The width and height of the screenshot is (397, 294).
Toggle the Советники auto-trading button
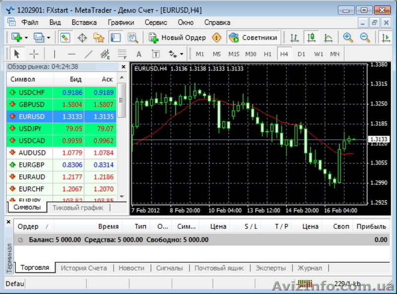click(253, 38)
